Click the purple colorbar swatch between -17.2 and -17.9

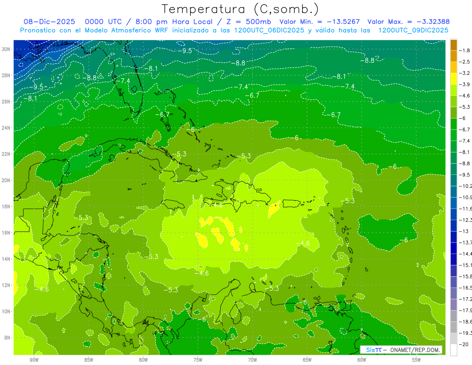point(454,304)
